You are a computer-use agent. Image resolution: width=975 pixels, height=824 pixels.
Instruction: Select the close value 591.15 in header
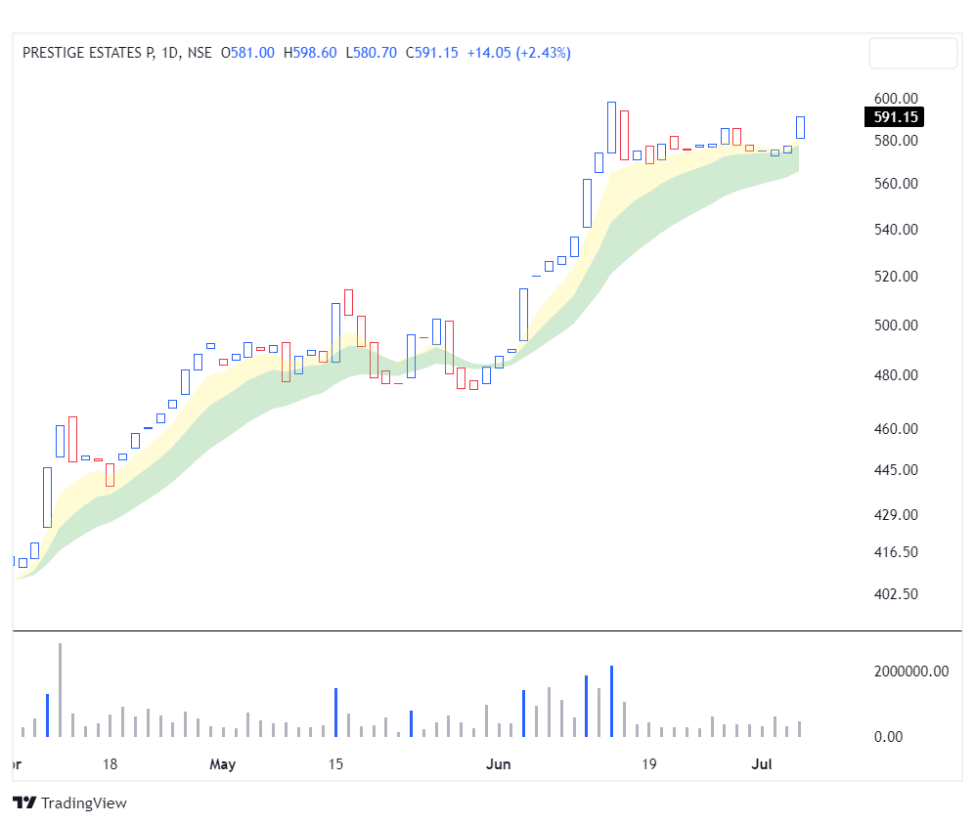click(x=436, y=53)
